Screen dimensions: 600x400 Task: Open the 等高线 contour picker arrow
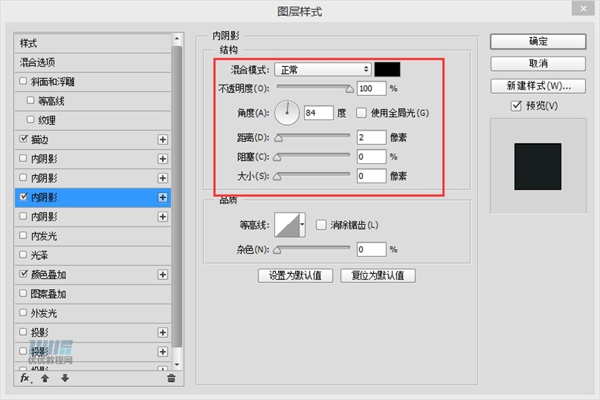pos(302,225)
